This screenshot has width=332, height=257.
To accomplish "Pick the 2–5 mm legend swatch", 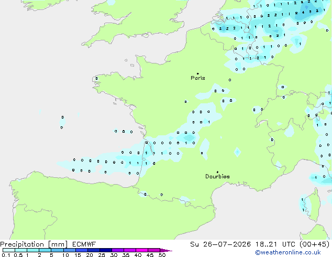I will tap(45, 250).
